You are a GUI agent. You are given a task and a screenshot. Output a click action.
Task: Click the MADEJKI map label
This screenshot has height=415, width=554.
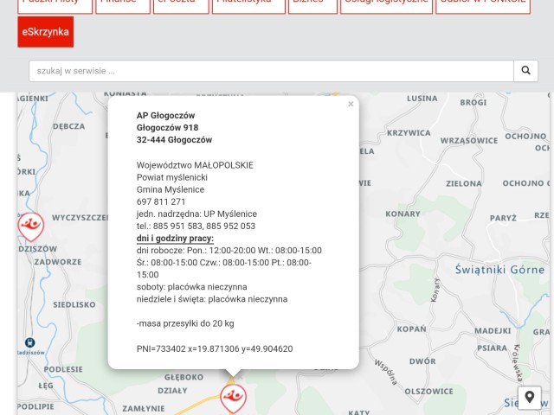(493, 330)
